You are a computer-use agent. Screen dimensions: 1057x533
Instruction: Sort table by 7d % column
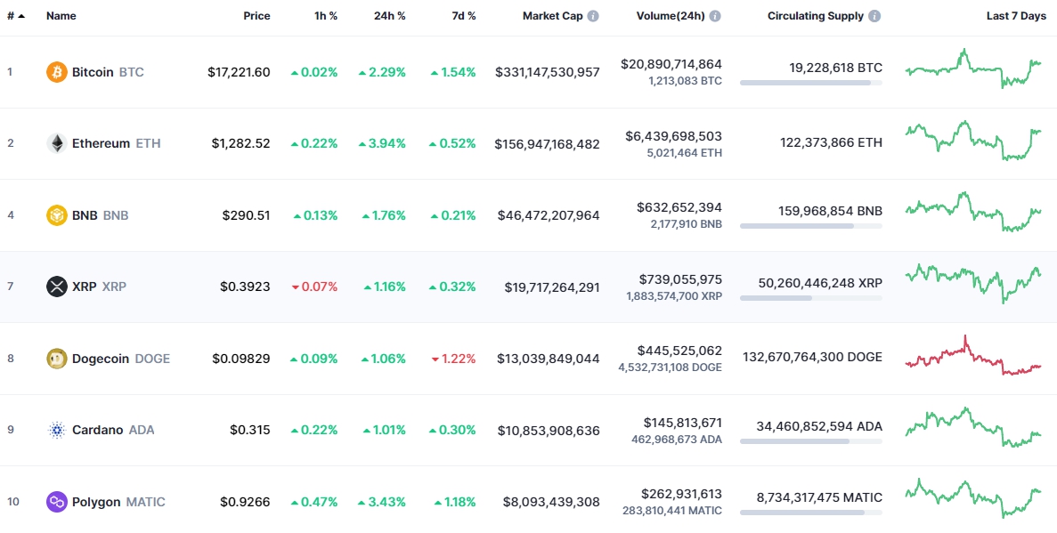(x=464, y=16)
